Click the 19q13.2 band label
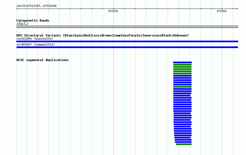The image size is (246, 155). coord(22,24)
